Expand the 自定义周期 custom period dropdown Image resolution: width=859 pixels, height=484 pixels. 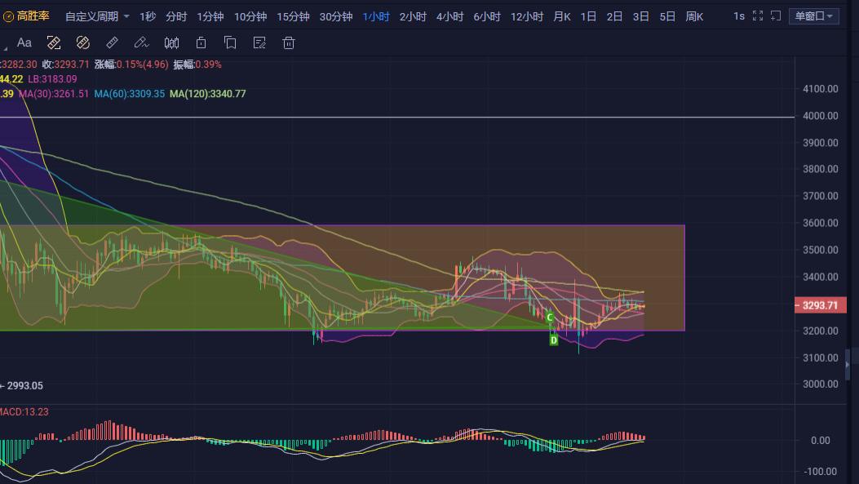[98, 16]
